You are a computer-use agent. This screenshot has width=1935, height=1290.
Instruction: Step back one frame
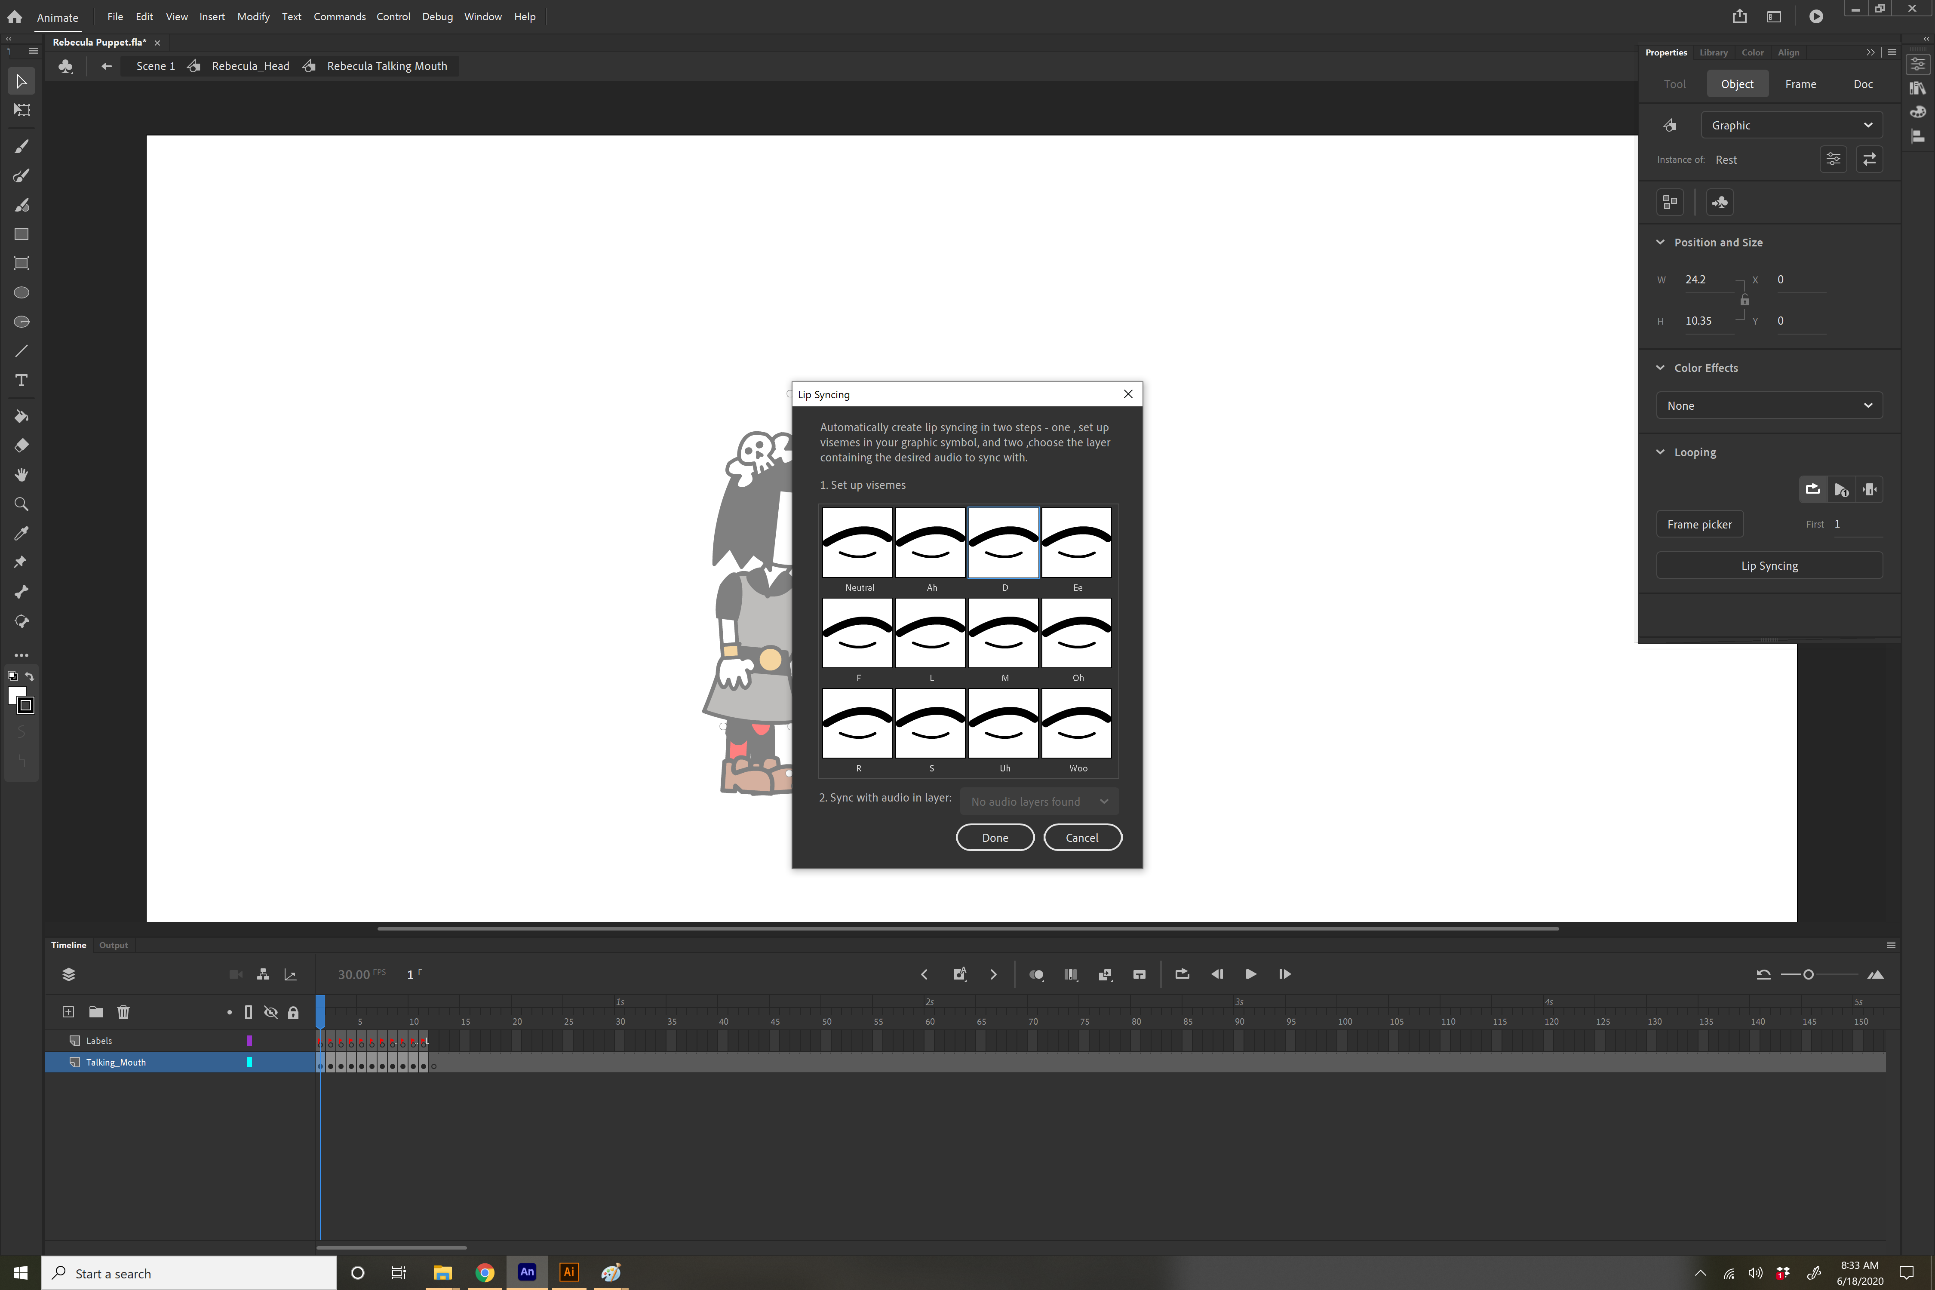coord(1217,974)
